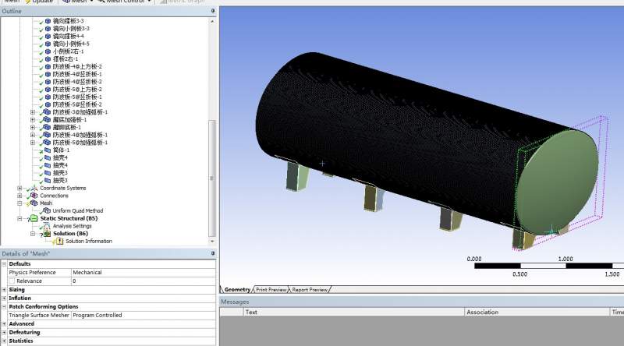Expand the 防波板-5@加强筋板-1 part node
Screen dimensions: 624x346
tap(33, 143)
